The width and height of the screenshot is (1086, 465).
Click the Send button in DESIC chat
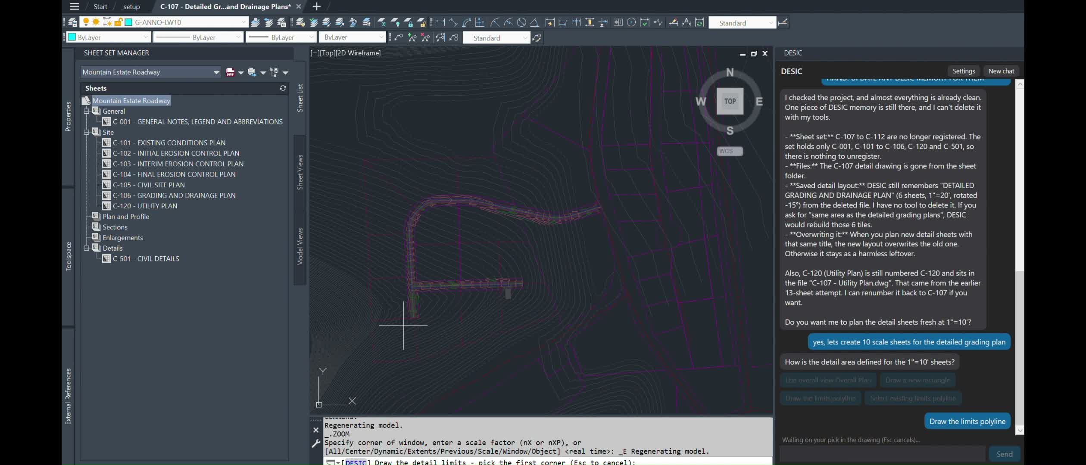click(1004, 454)
